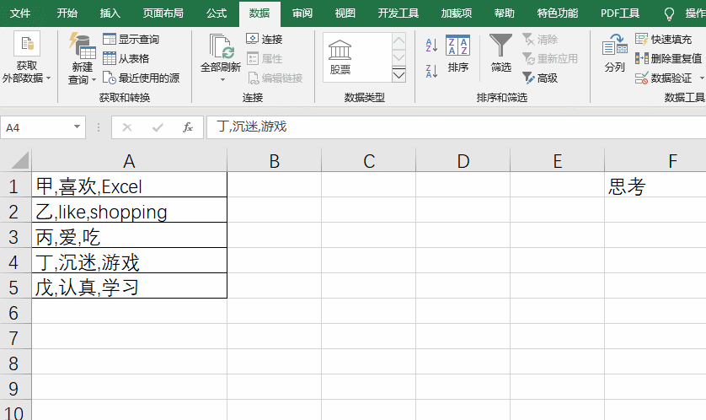
Task: Expand Data Validation dropdown arrow
Action: click(702, 78)
